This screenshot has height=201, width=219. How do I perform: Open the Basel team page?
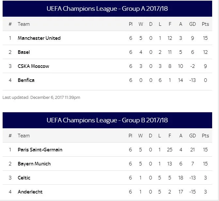coord(24,52)
